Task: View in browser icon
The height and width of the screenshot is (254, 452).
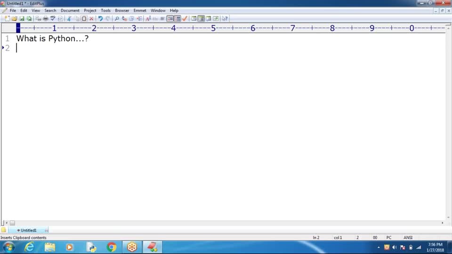Action: (60, 19)
